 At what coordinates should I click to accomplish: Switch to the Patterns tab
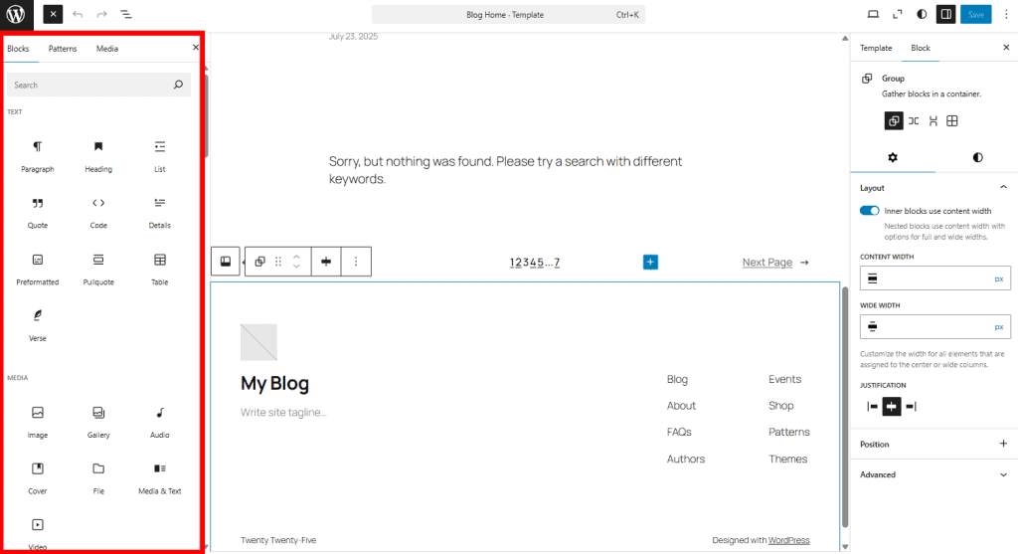tap(63, 49)
